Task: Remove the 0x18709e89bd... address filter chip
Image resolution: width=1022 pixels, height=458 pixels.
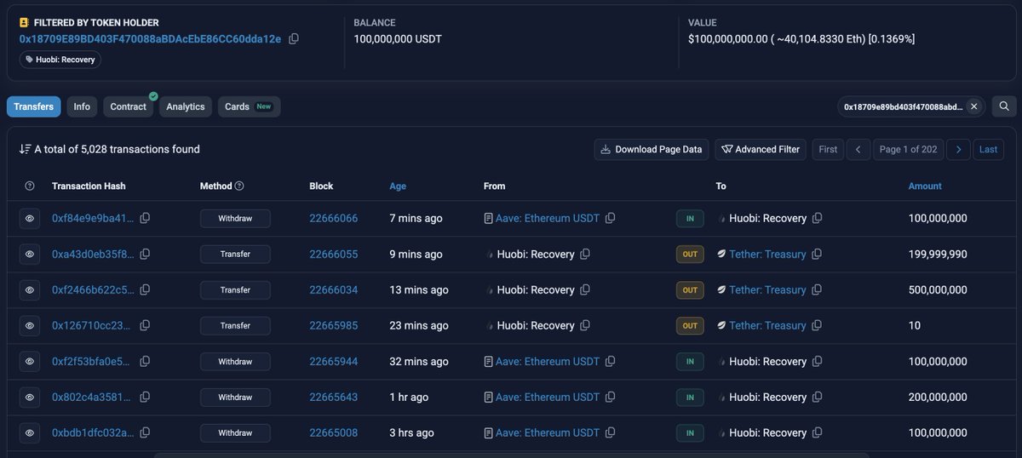Action: (x=974, y=106)
